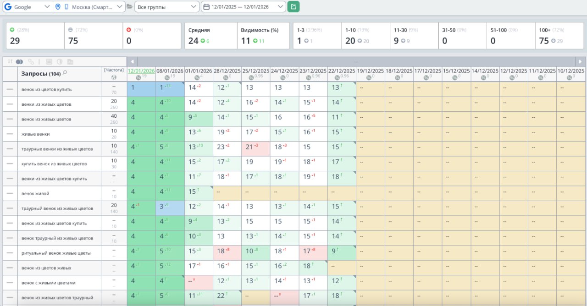Click the Средняя average position card

click(x=210, y=36)
